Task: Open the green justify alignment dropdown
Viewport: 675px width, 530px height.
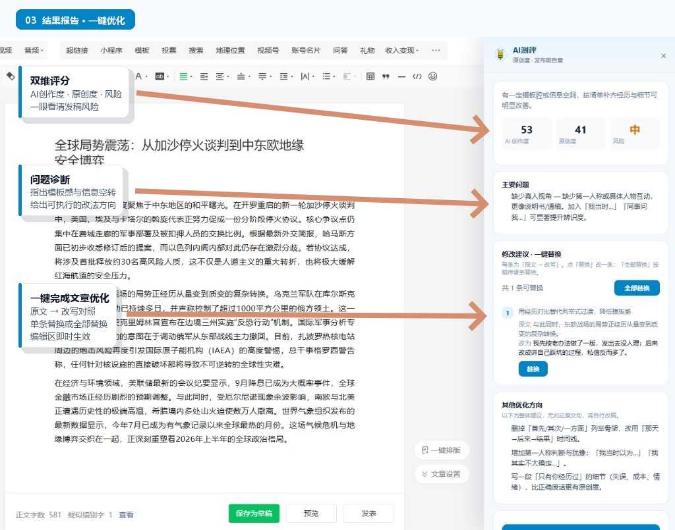Action: (x=185, y=76)
